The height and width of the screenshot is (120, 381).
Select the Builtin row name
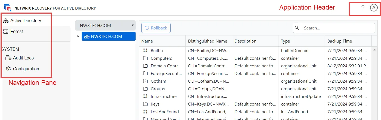tap(157, 50)
